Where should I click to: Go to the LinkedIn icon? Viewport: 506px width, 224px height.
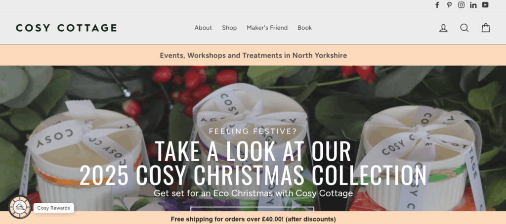[x=473, y=5]
